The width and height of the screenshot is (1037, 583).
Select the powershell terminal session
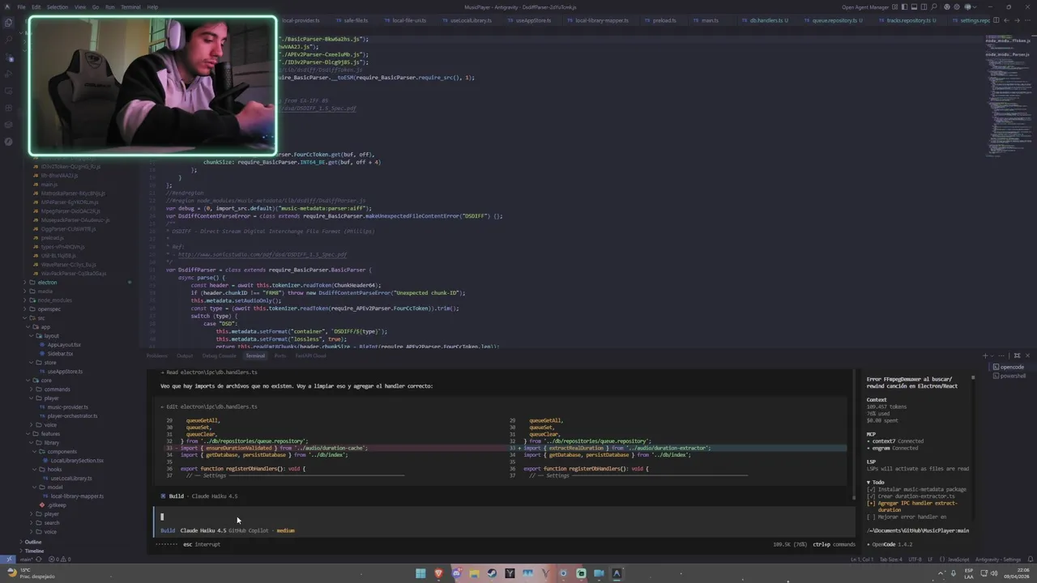[x=1011, y=376]
